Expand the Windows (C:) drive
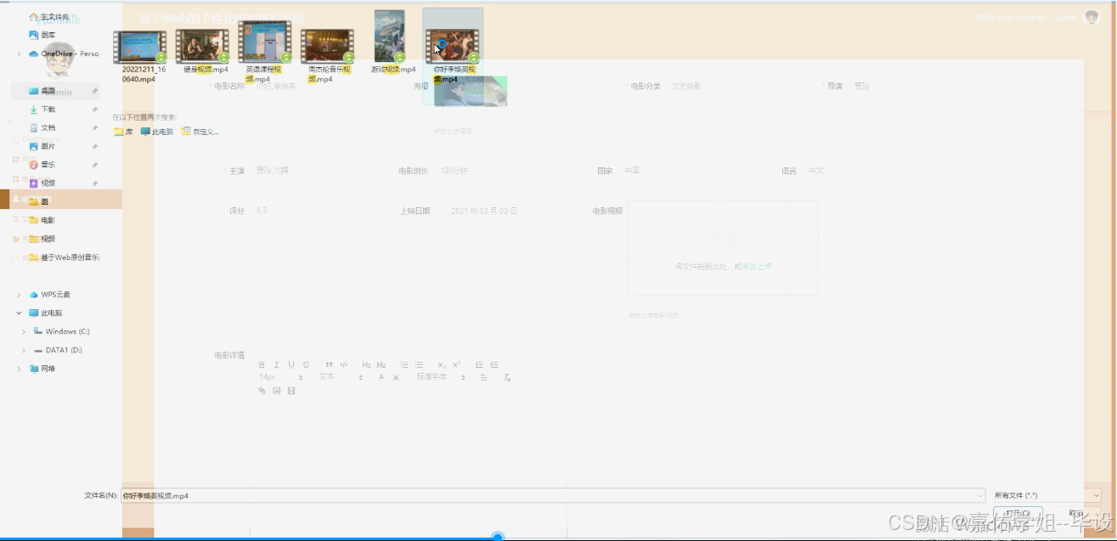This screenshot has height=541, width=1117. click(25, 331)
